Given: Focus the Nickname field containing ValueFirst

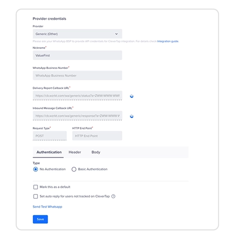Looking at the screenshot, I should (77, 55).
